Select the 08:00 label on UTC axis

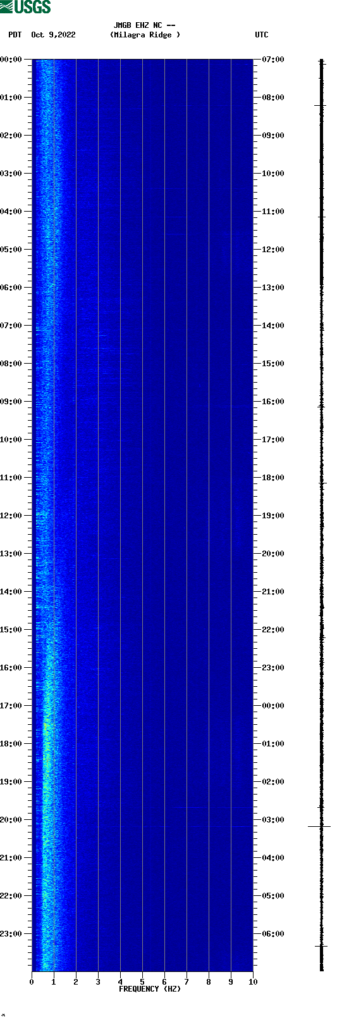tap(273, 98)
